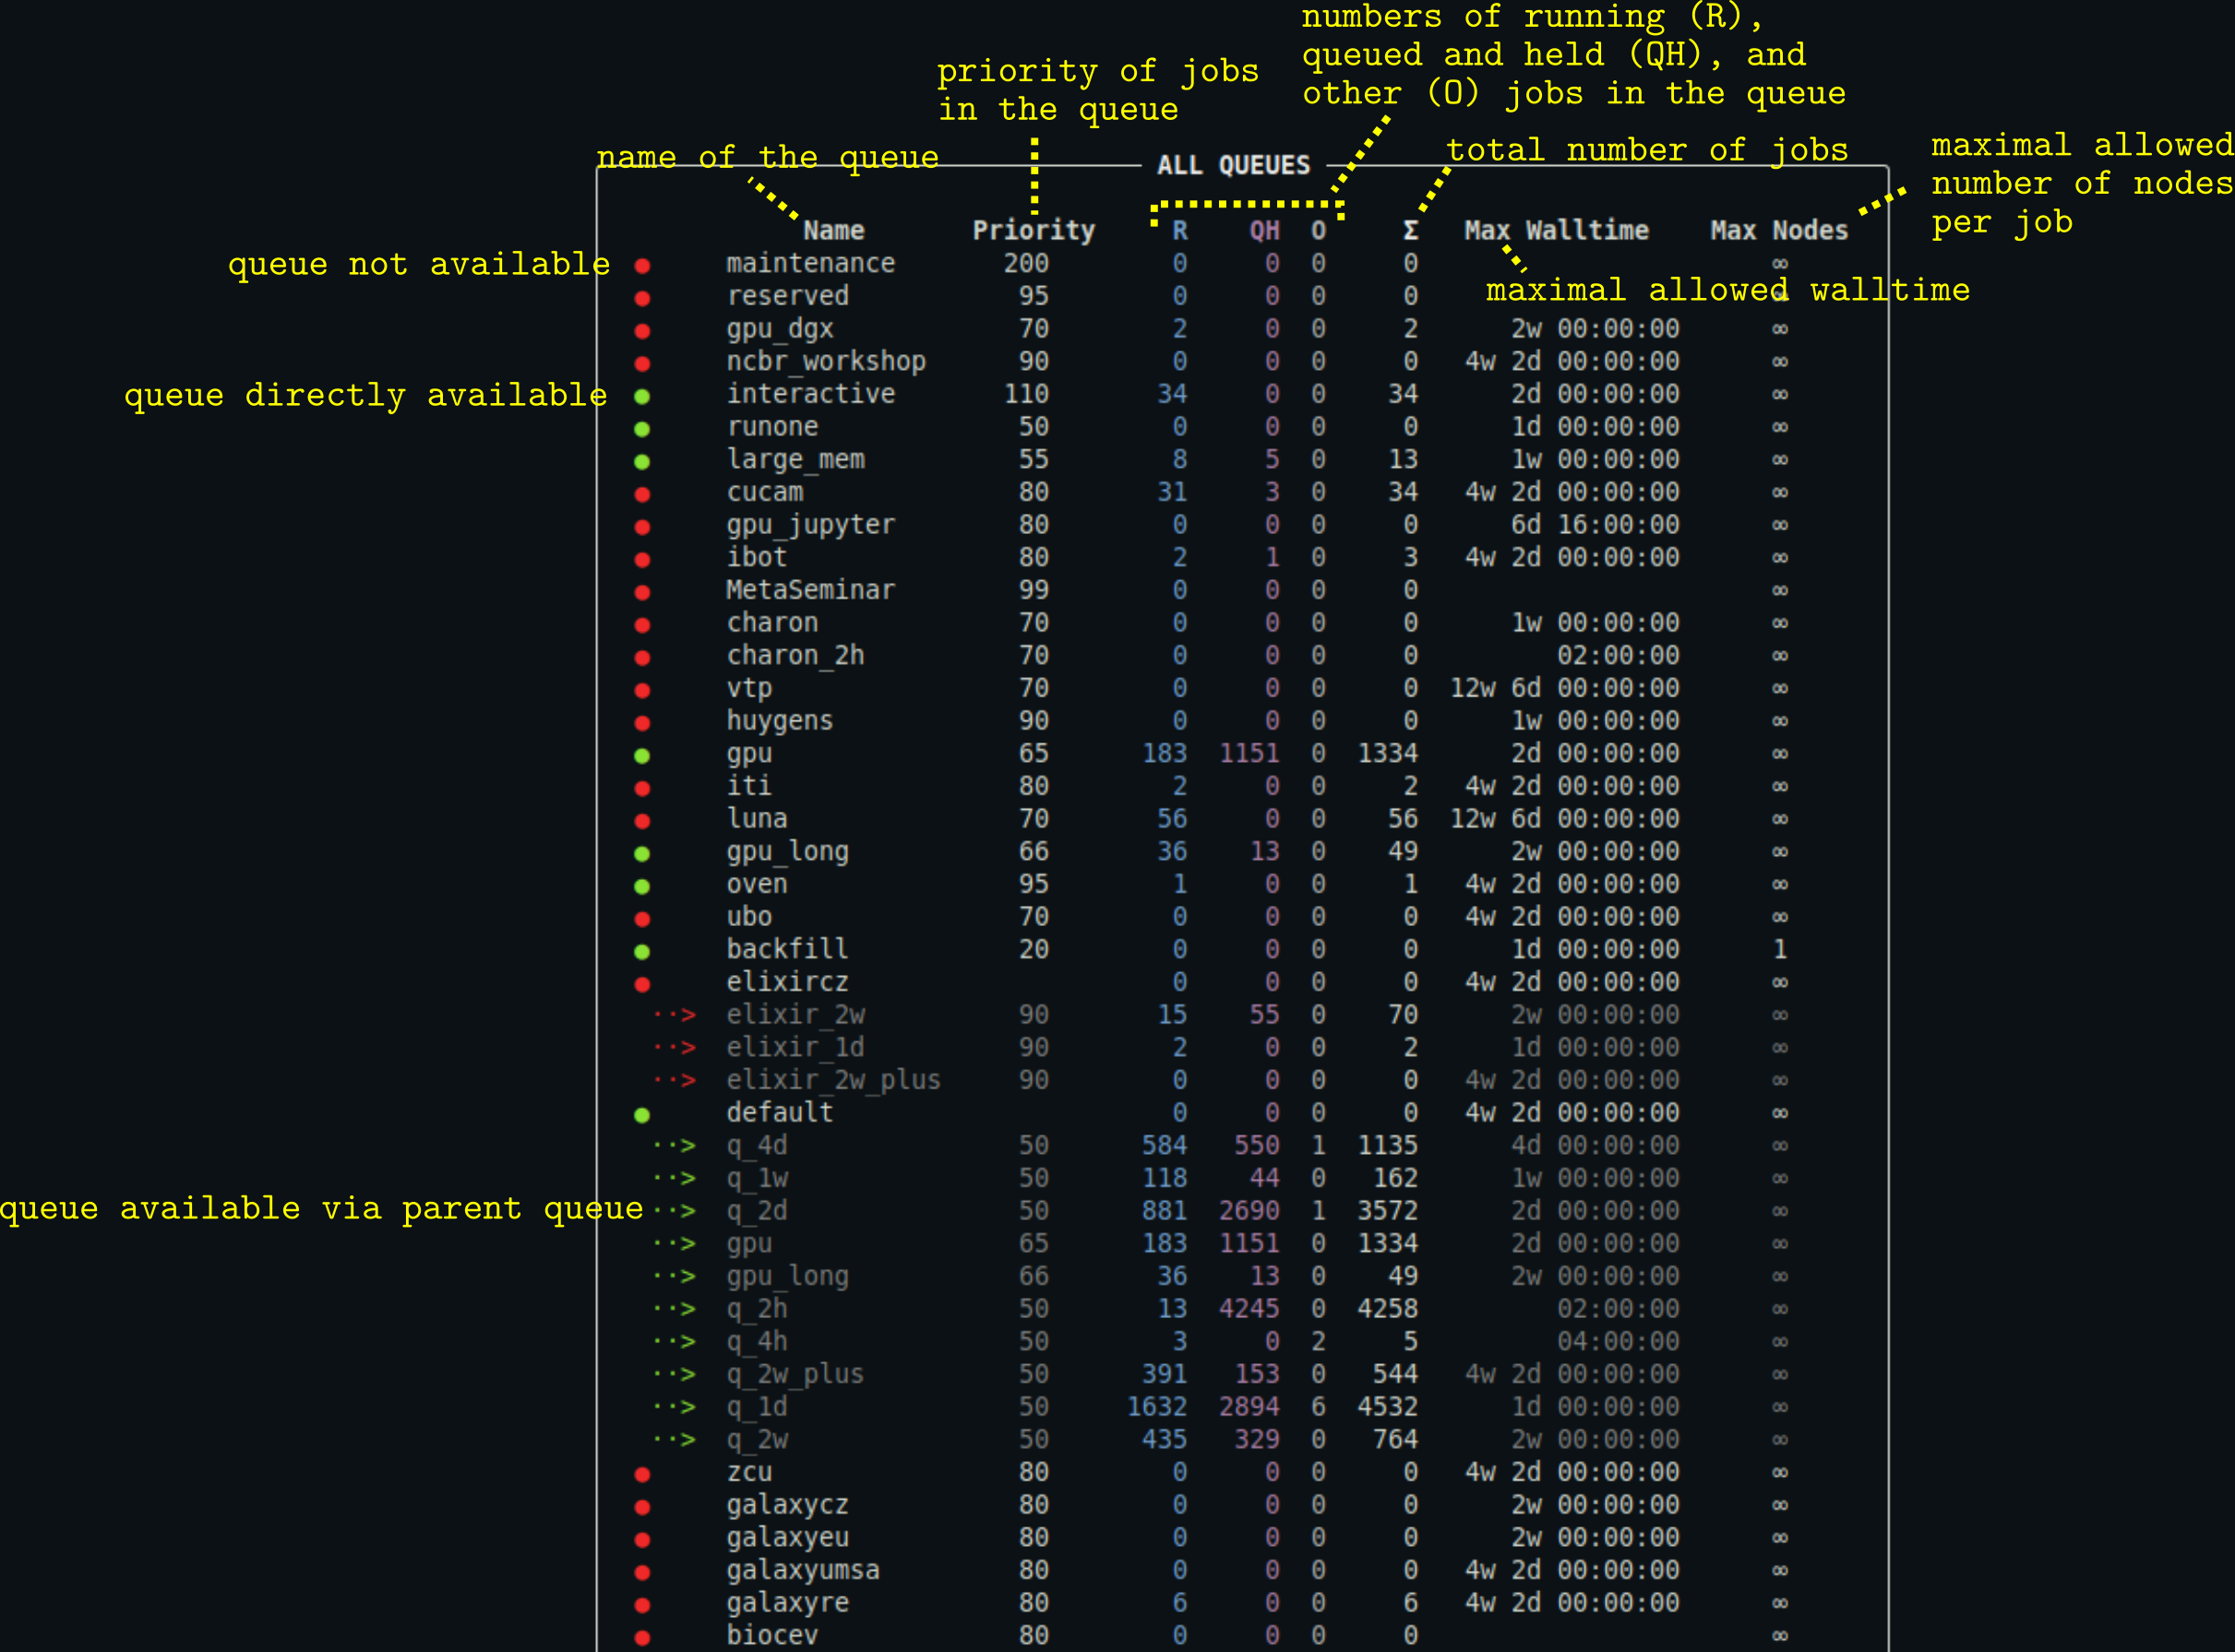
Task: Click the Priority column header
Action: coord(1034,229)
